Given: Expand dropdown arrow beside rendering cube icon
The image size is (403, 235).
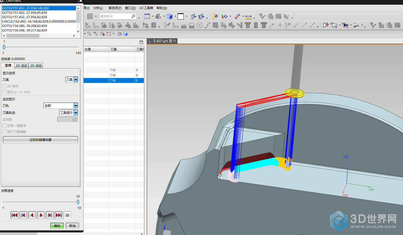Looking at the screenshot, I should click(x=175, y=16).
